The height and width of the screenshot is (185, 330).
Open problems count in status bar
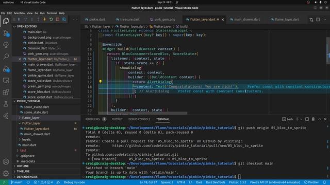tap(43, 182)
